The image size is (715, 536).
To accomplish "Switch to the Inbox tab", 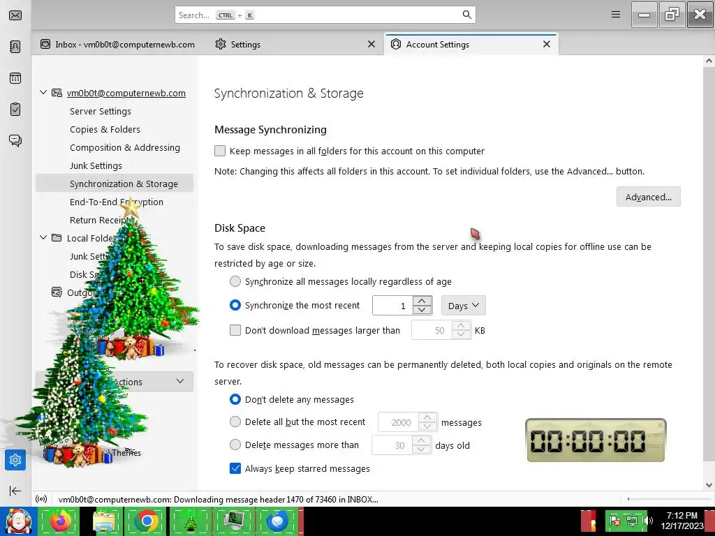I will click(x=117, y=44).
